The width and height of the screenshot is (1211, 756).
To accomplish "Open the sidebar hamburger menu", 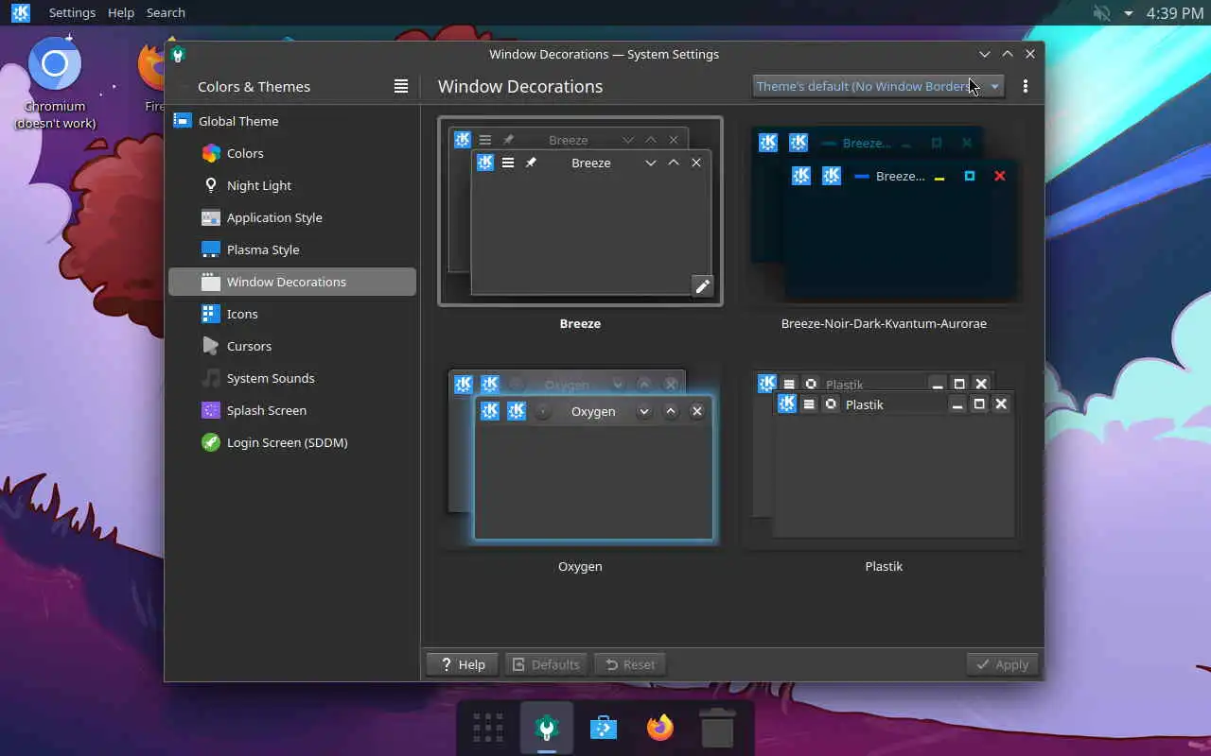I will (x=401, y=86).
